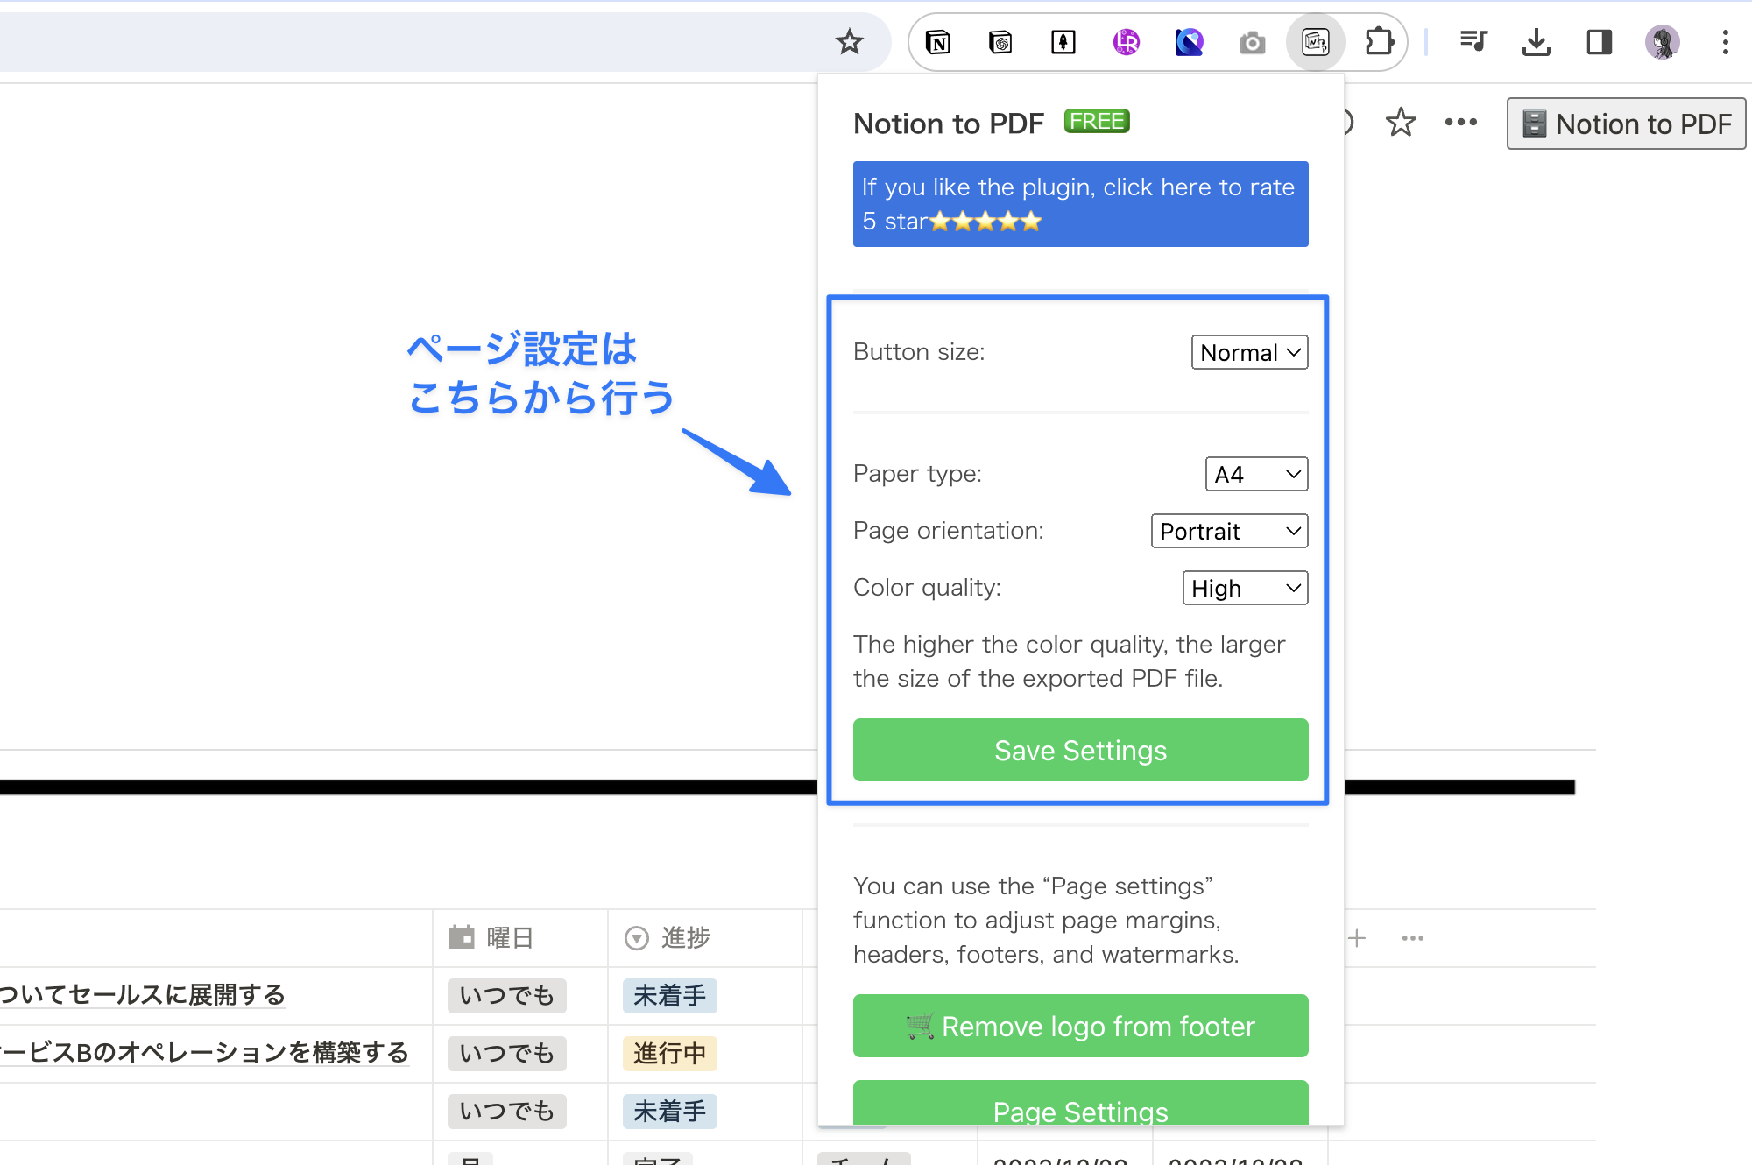Screen dimensions: 1752x1165
Task: Open the blue circular extension icon
Action: 1189,41
